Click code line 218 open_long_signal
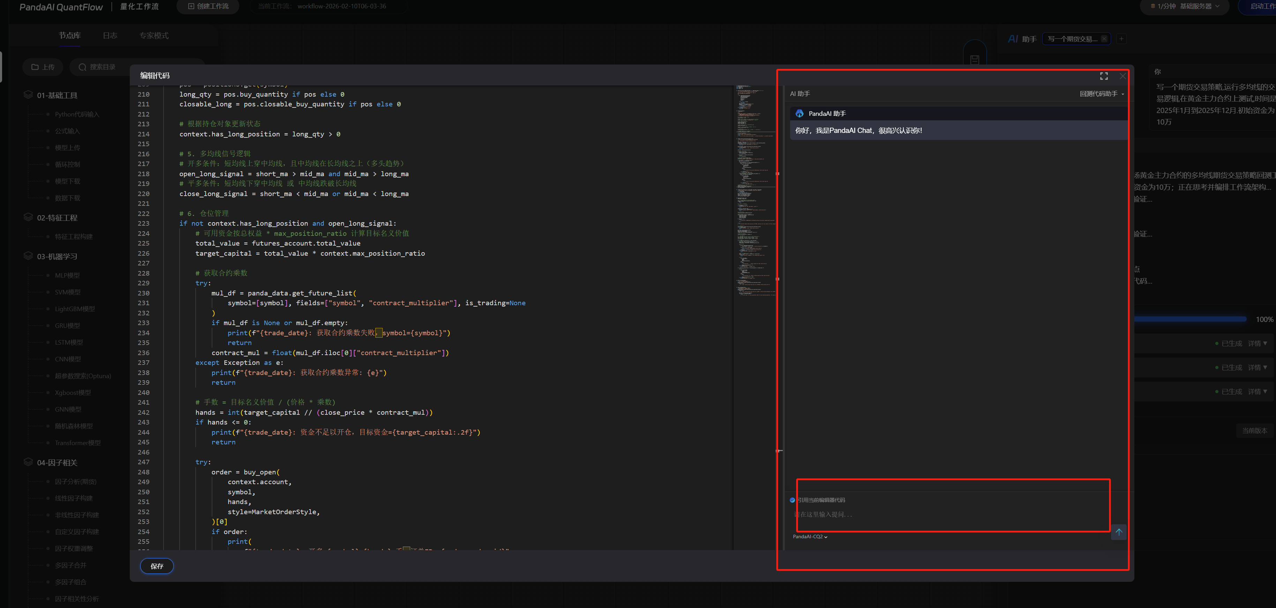The width and height of the screenshot is (1276, 608). click(x=294, y=174)
